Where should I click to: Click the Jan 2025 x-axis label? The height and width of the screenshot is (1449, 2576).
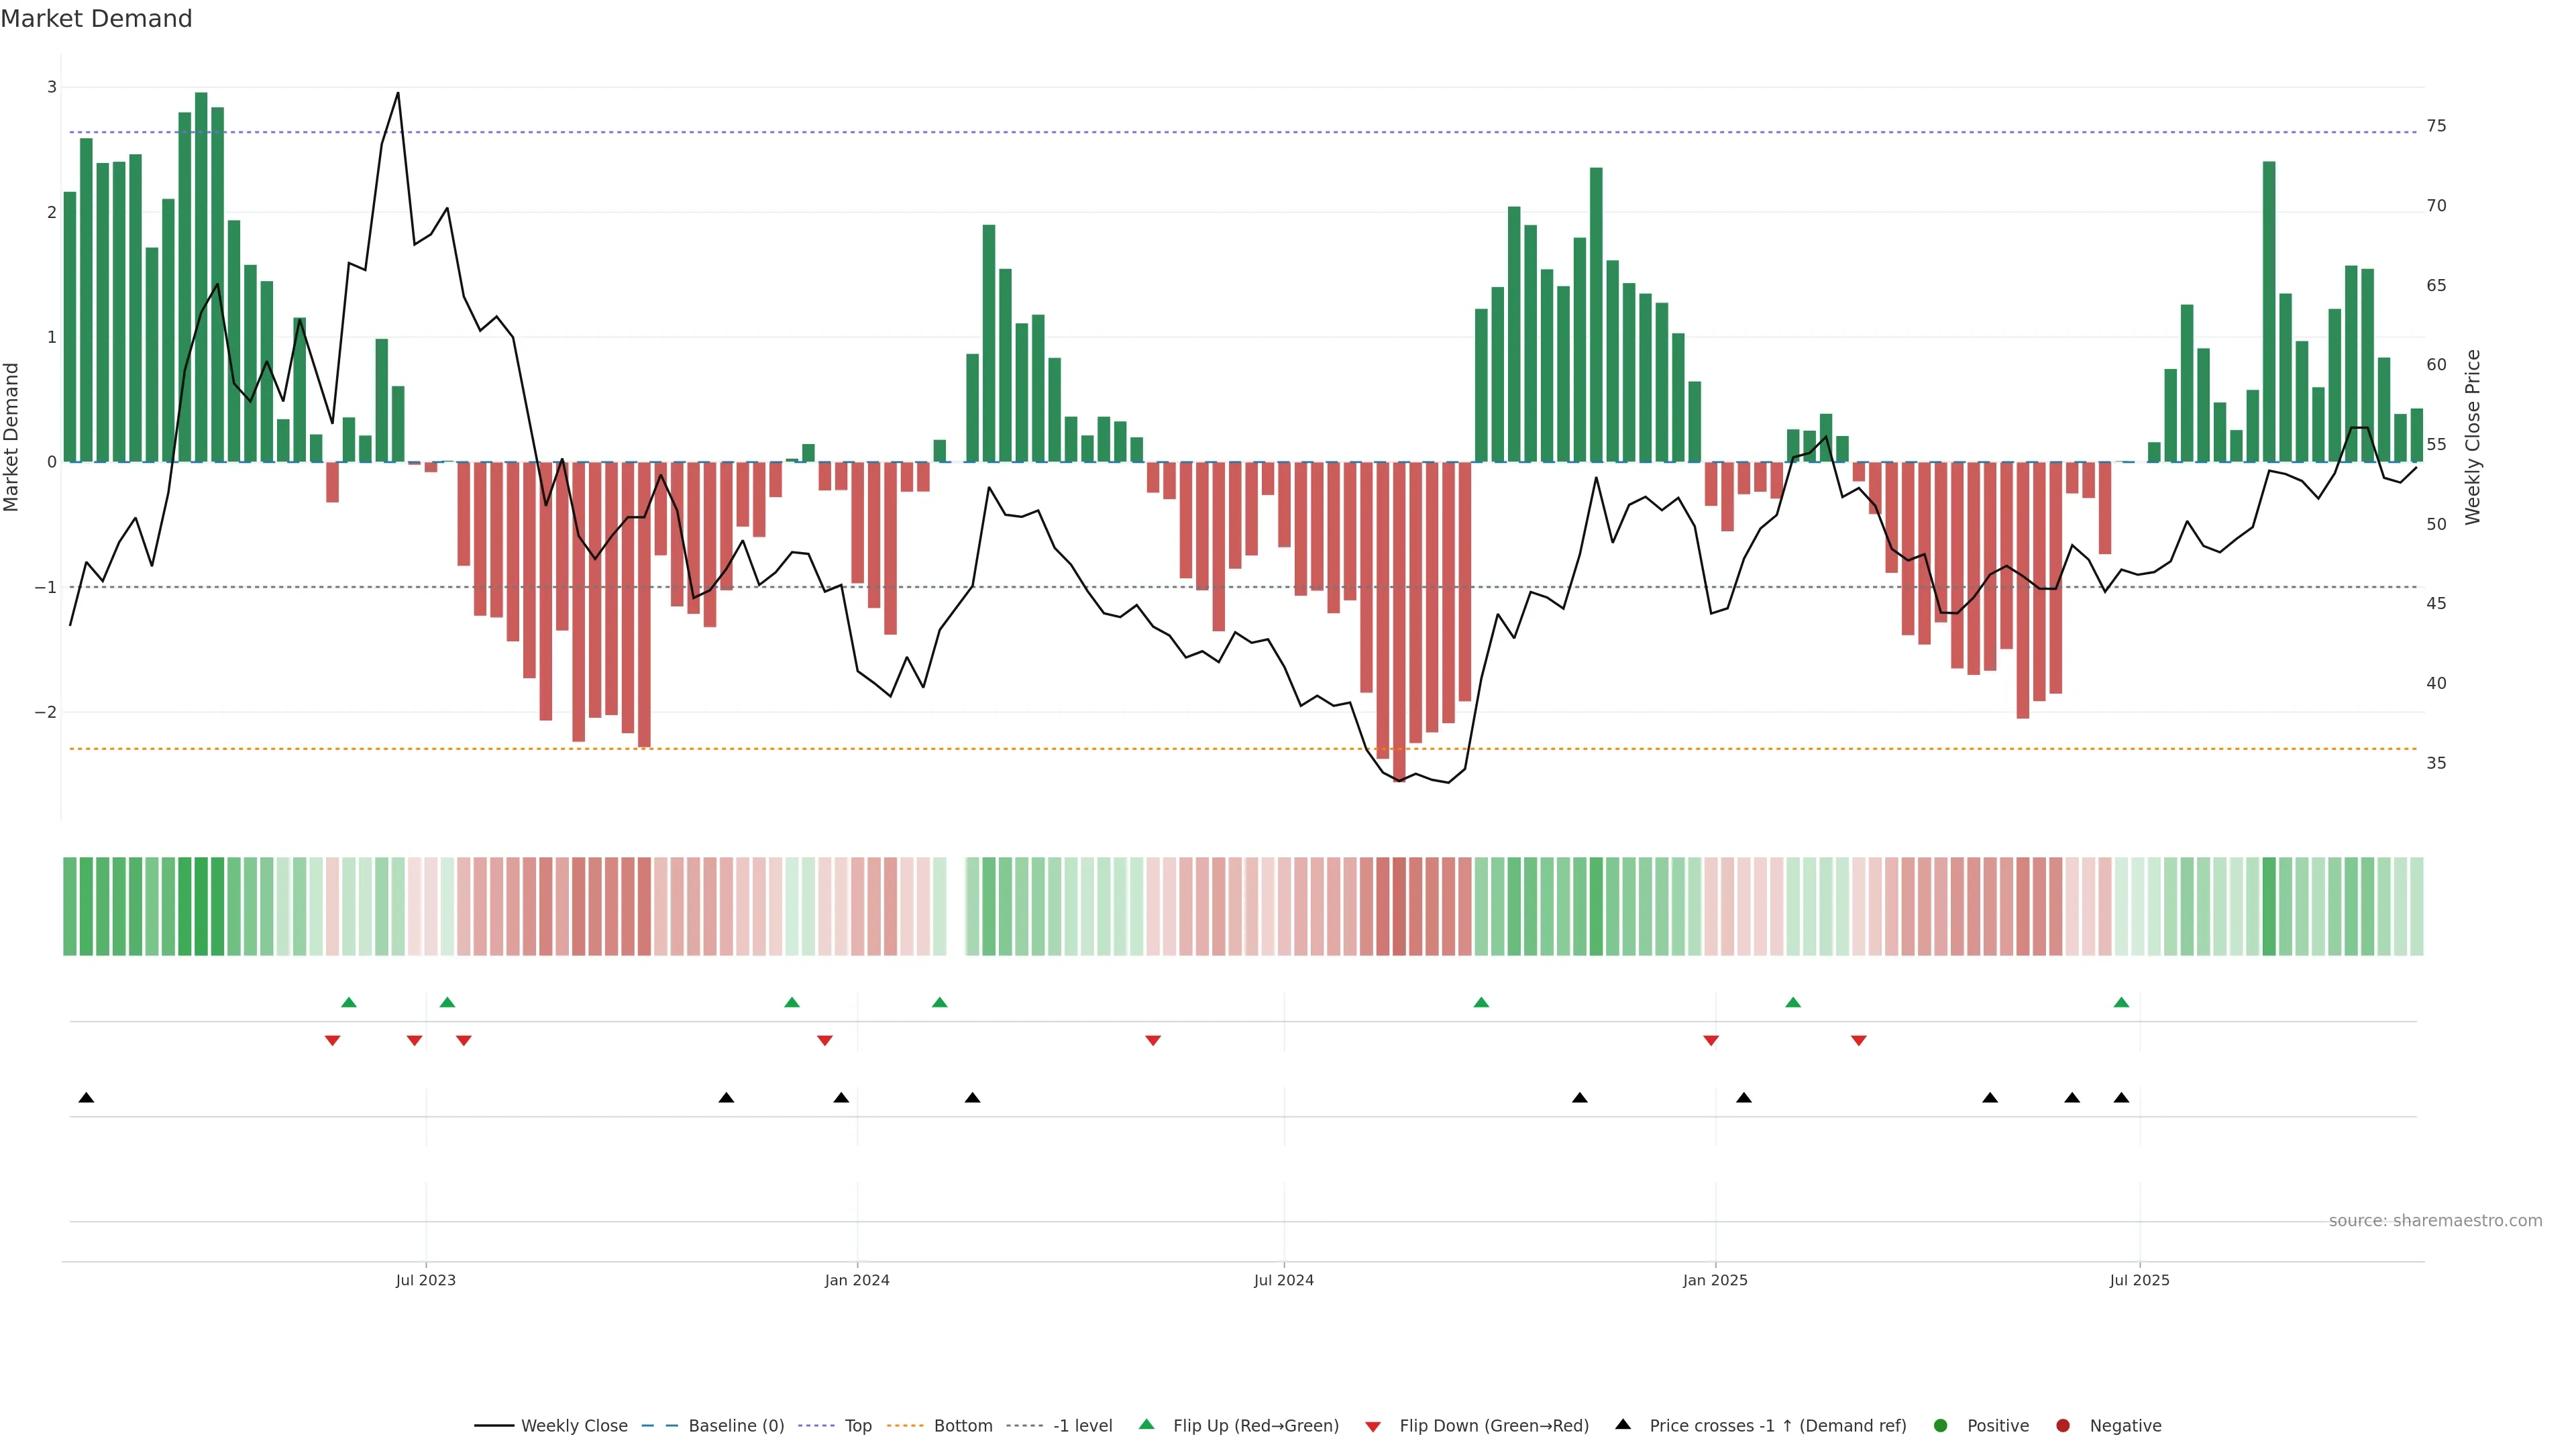tap(1715, 1280)
